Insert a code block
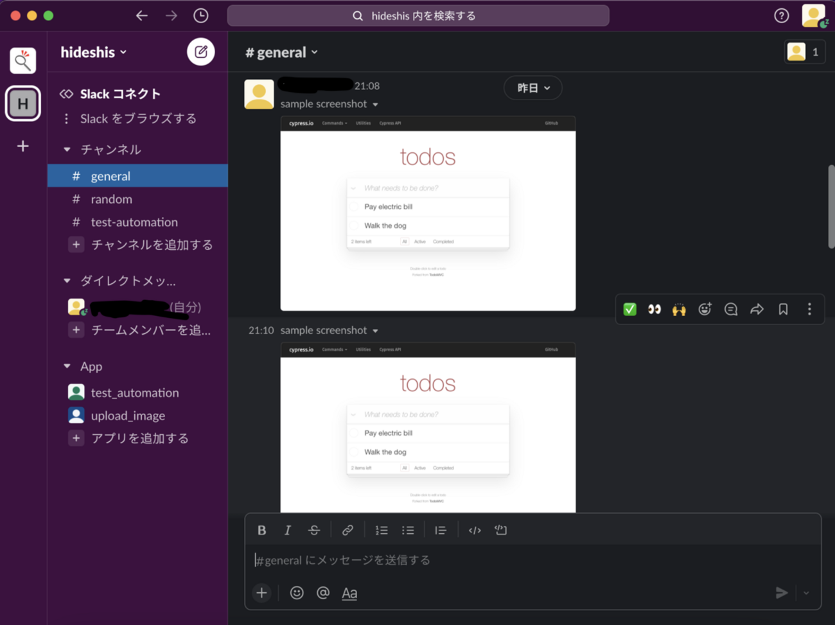The width and height of the screenshot is (835, 625). pos(501,530)
